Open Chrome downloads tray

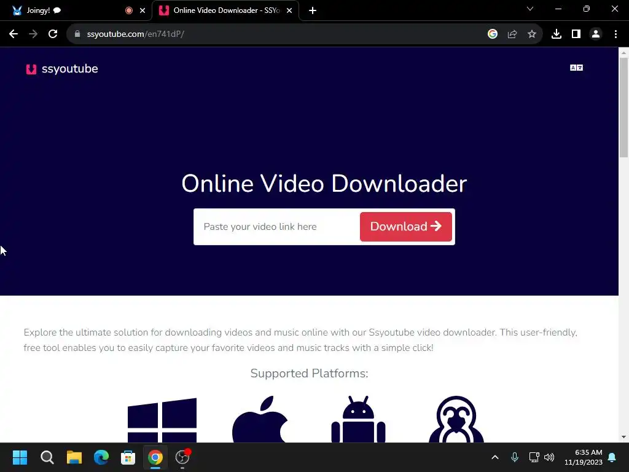tap(557, 34)
